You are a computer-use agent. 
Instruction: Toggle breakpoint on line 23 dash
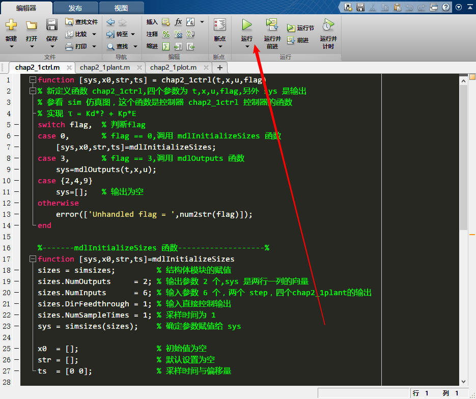[x=16, y=326]
